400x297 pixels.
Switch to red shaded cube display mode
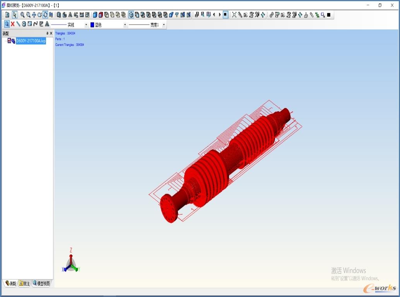point(101,15)
